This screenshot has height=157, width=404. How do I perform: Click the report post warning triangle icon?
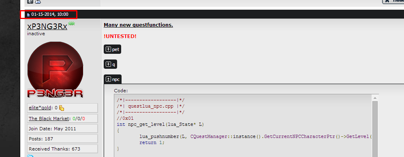point(38,1)
